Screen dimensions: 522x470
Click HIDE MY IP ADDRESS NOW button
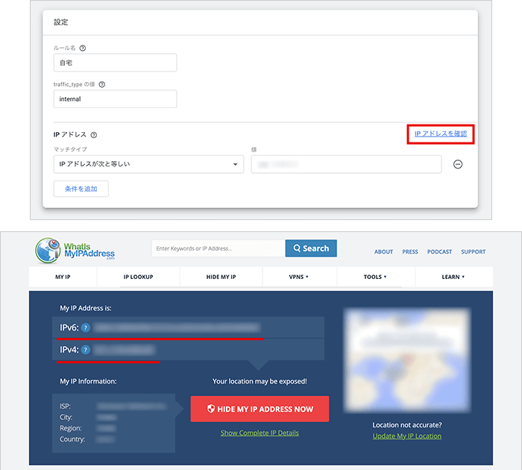click(x=260, y=409)
